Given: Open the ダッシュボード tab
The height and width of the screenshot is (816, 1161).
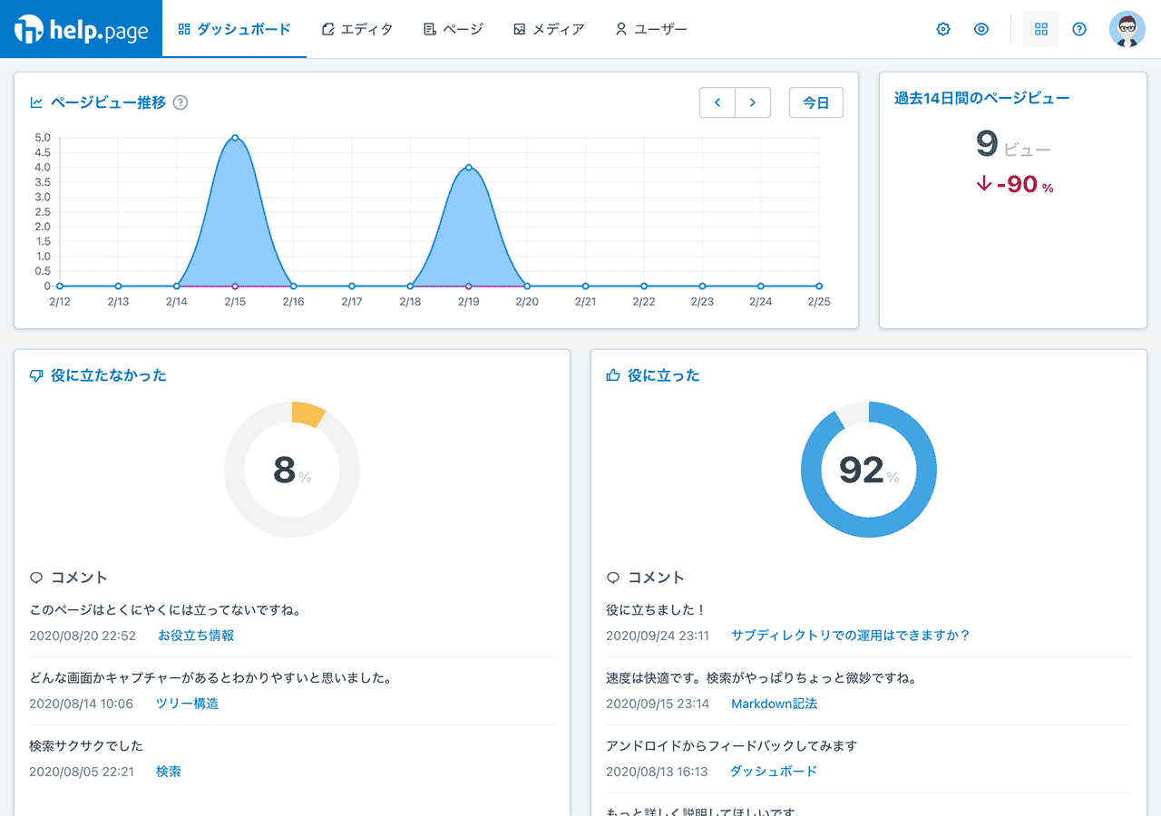Looking at the screenshot, I should click(234, 29).
